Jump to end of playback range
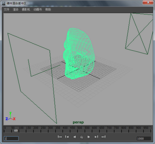155x144 pixels. pos(103,137)
